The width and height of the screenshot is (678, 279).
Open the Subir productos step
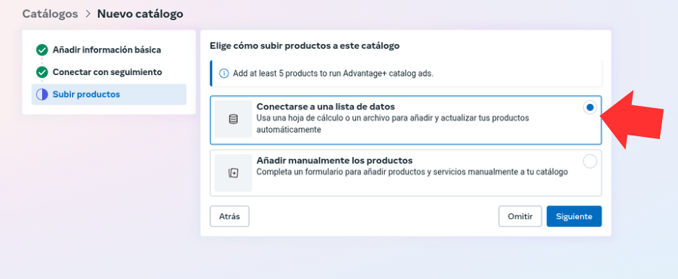tap(109, 94)
